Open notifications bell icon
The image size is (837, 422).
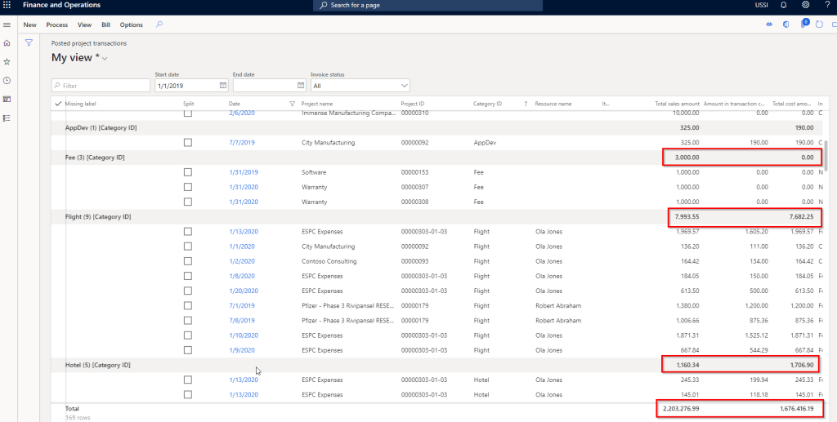784,6
